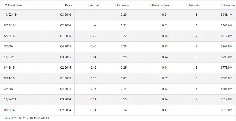Select the Q4 2015 actual value 0.43
The image size is (236, 121).
(x=93, y=46)
